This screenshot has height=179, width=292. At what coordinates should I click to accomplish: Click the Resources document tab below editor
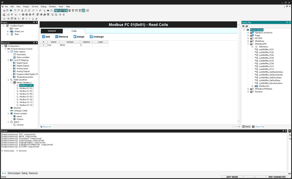click(x=46, y=127)
